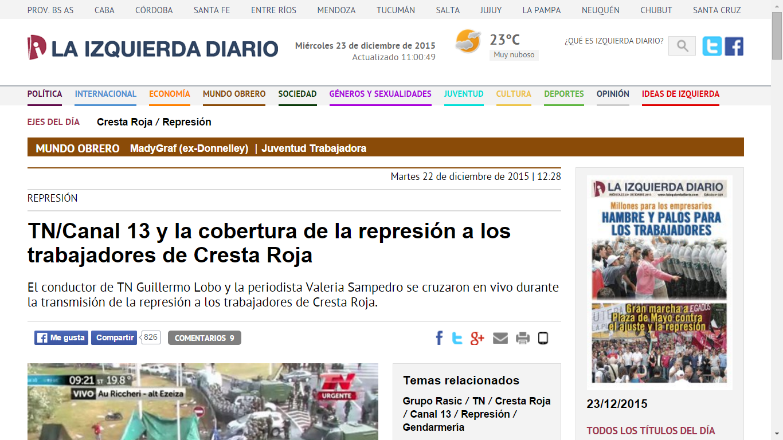Select the ENTRE RÍOS region link

pos(274,10)
